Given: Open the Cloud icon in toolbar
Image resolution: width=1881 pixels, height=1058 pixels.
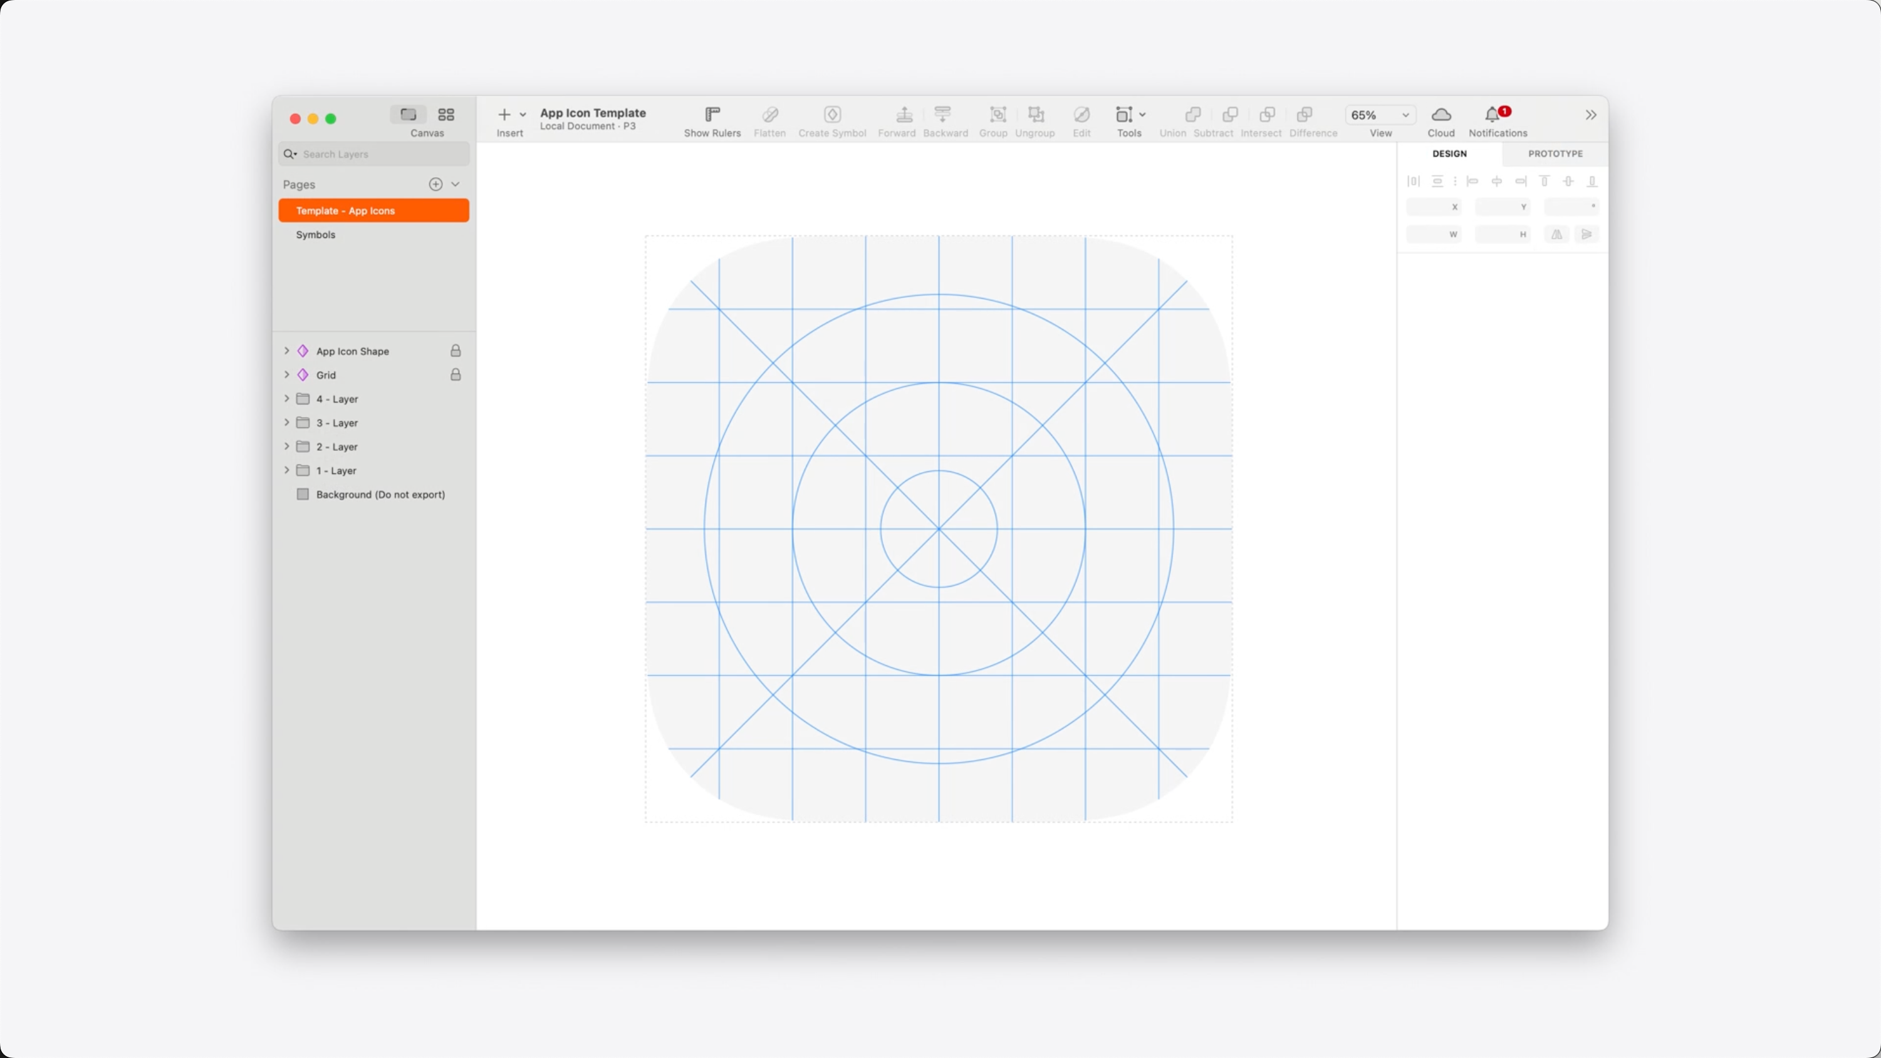Looking at the screenshot, I should coord(1441,115).
